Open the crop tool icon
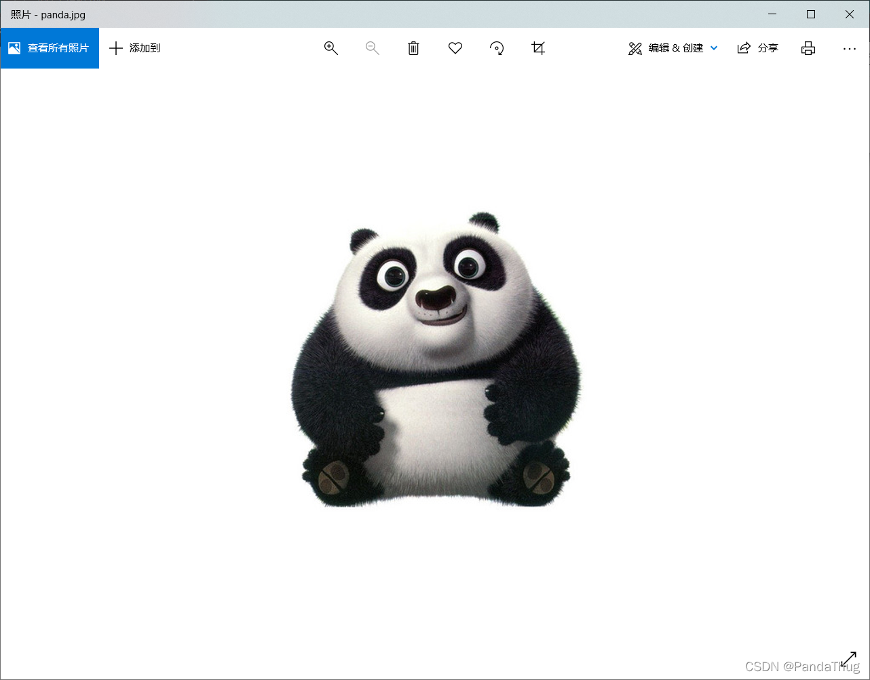Screen dimensions: 870x680 (538, 48)
